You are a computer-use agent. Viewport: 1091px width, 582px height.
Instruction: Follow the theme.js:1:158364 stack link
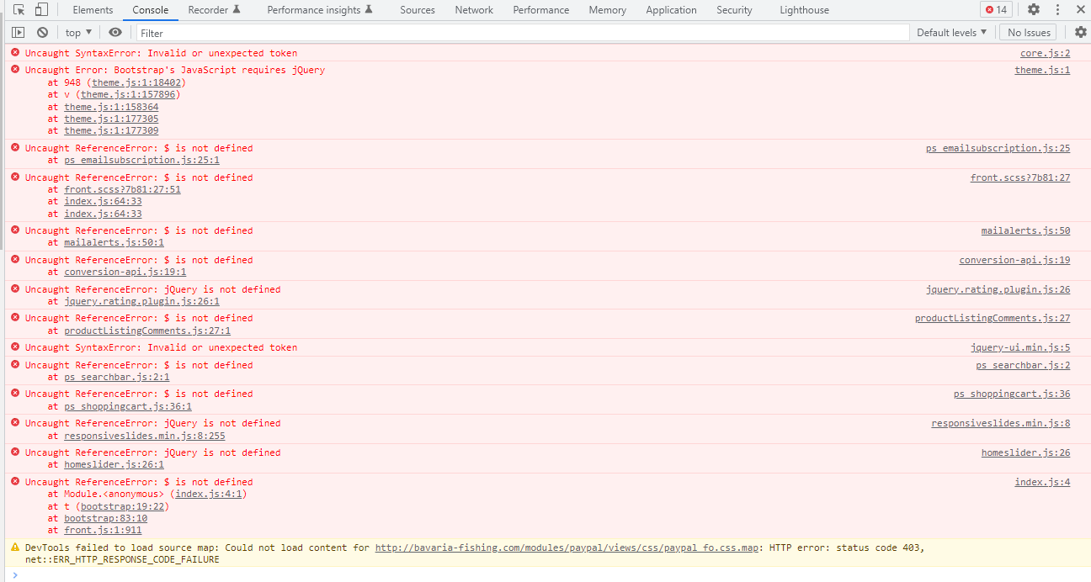coord(111,107)
